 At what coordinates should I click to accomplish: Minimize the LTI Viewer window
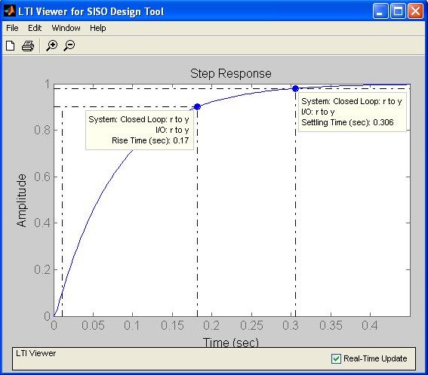(x=380, y=11)
